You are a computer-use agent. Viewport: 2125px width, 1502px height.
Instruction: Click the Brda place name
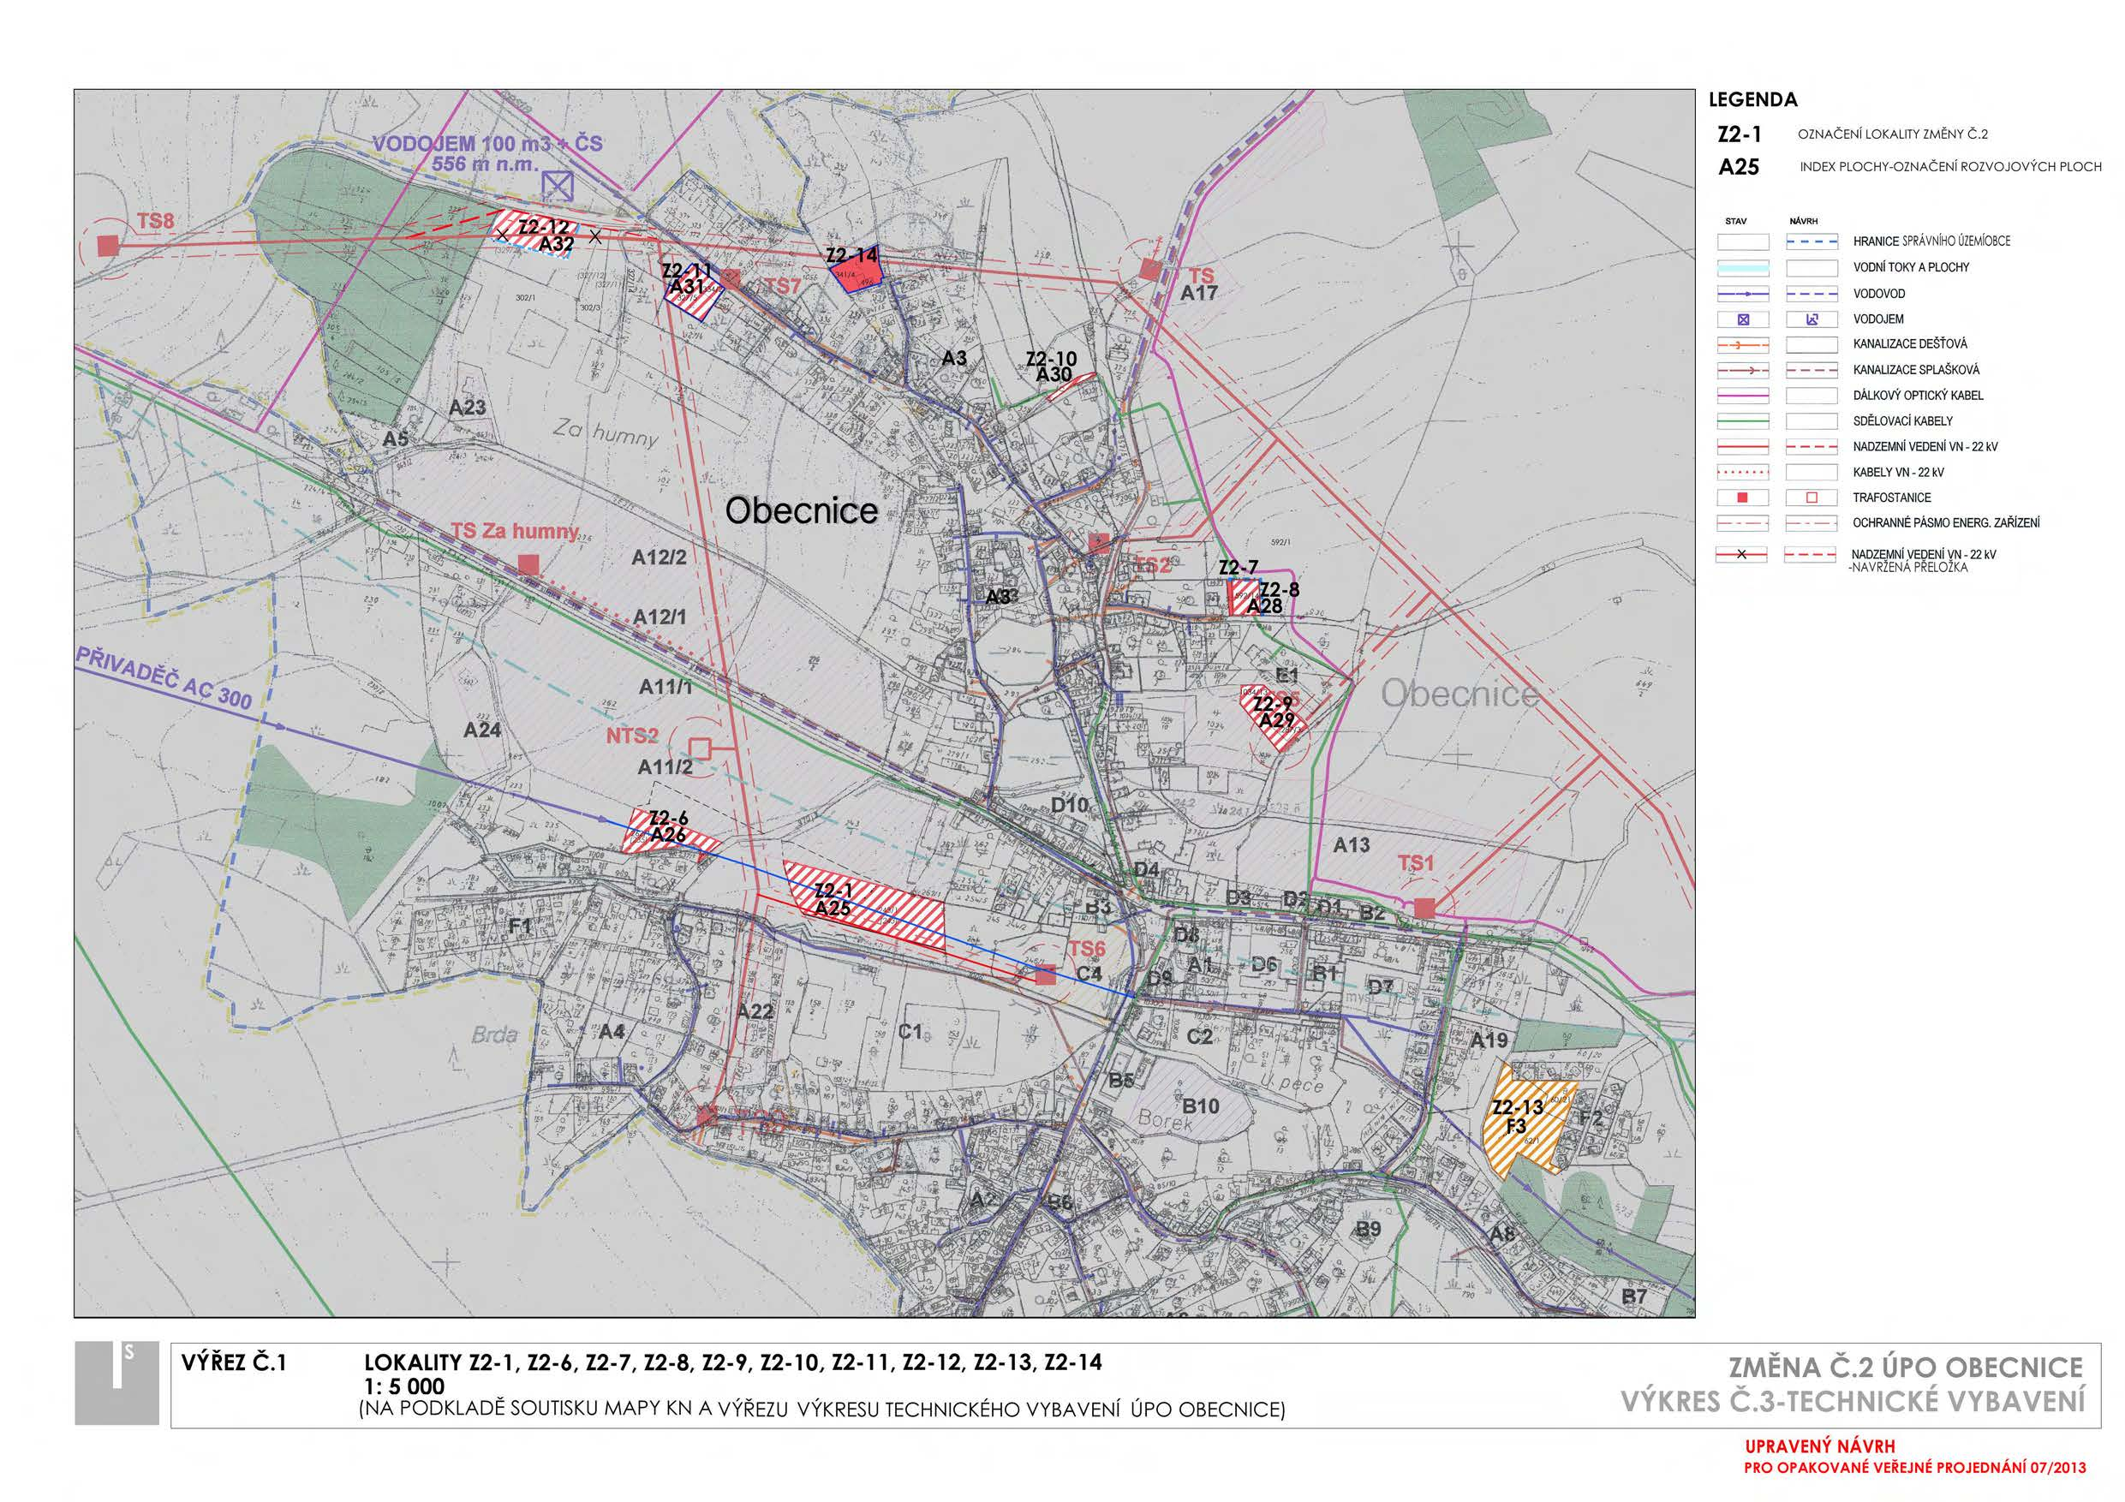pyautogui.click(x=494, y=1034)
